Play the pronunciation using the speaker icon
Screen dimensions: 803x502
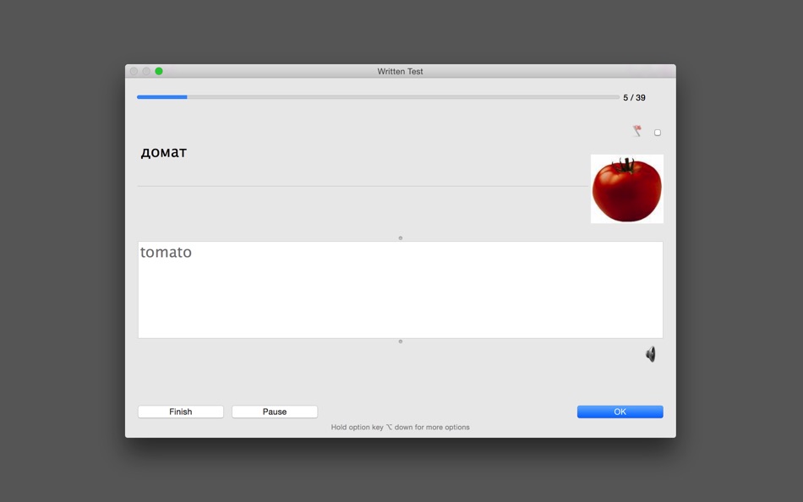(x=650, y=354)
